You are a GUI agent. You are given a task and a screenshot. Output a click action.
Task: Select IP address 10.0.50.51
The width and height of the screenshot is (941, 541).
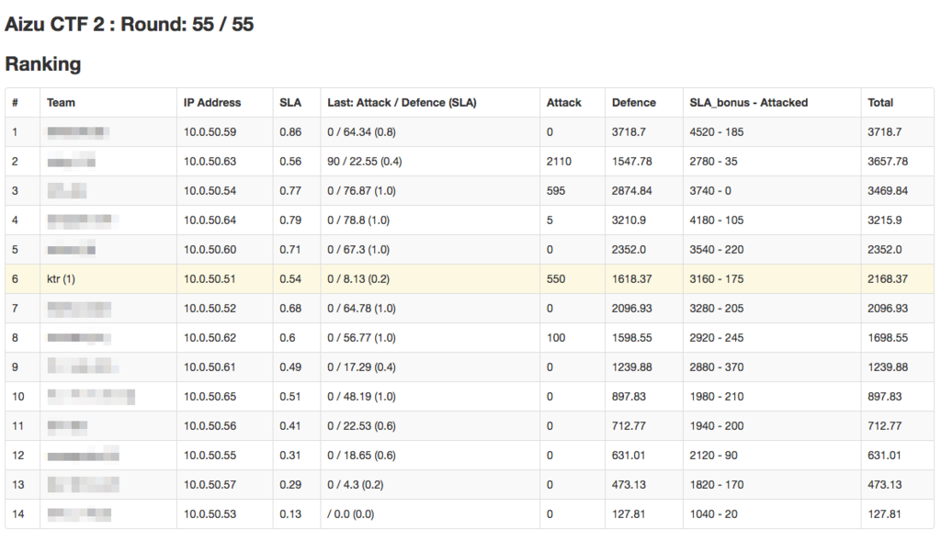pyautogui.click(x=210, y=279)
